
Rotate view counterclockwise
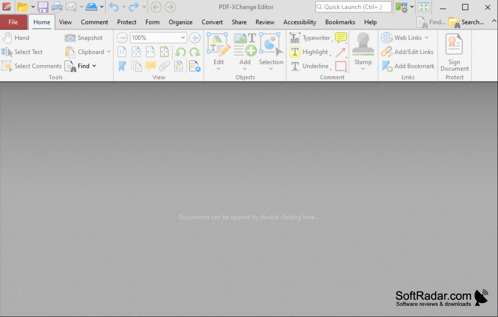[x=180, y=52]
